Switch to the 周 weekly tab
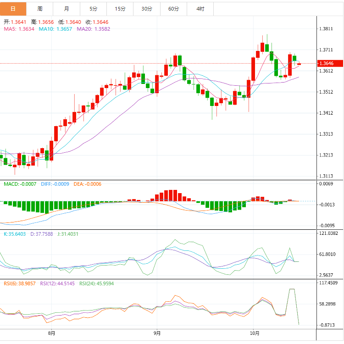The height and width of the screenshot is (344, 344). pyautogui.click(x=40, y=9)
